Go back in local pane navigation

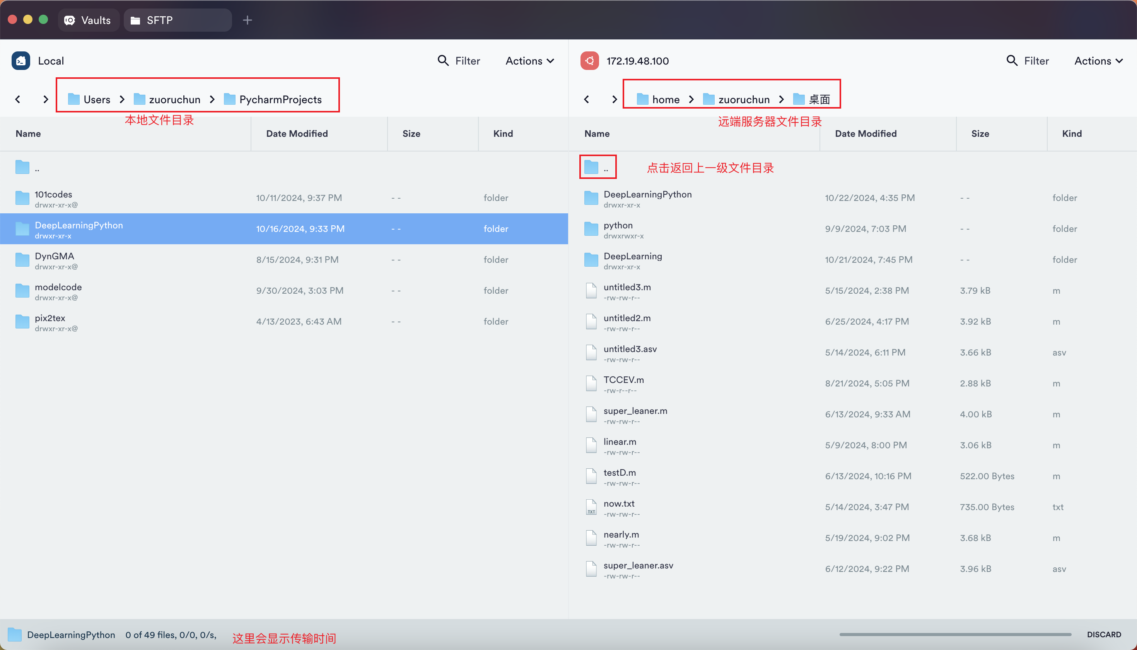tap(18, 99)
